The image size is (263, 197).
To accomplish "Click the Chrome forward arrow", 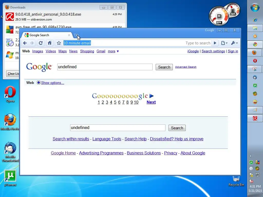I will coord(32,43).
